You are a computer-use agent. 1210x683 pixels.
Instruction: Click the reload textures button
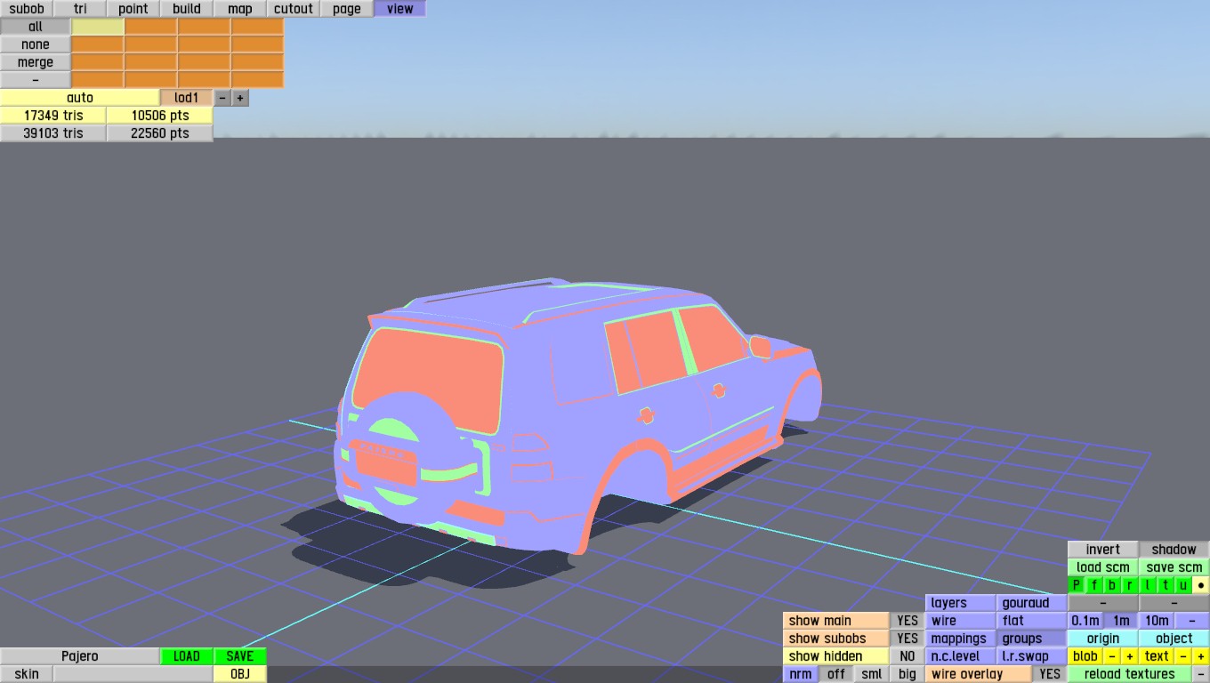click(1130, 674)
